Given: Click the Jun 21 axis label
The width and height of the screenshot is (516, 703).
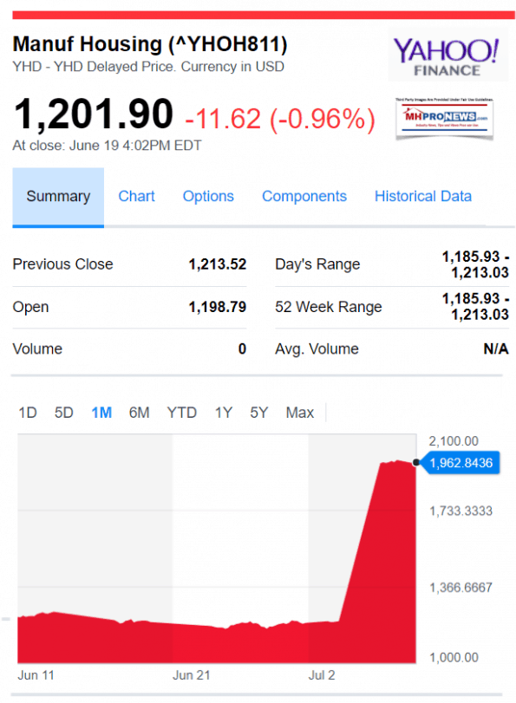Looking at the screenshot, I should pos(192,675).
